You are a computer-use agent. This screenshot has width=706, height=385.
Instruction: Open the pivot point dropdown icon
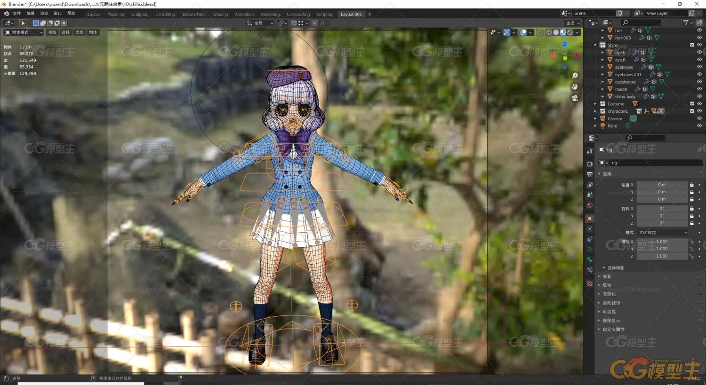click(x=282, y=23)
